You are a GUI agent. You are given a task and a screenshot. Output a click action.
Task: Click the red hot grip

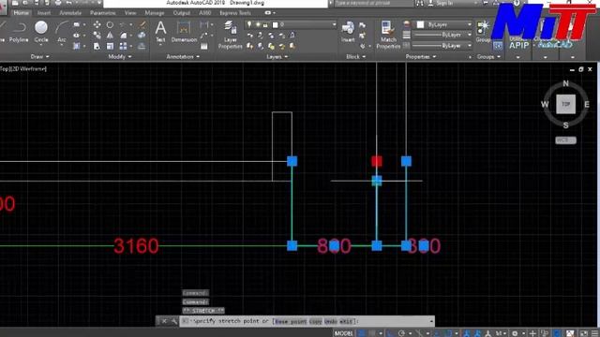pyautogui.click(x=377, y=161)
